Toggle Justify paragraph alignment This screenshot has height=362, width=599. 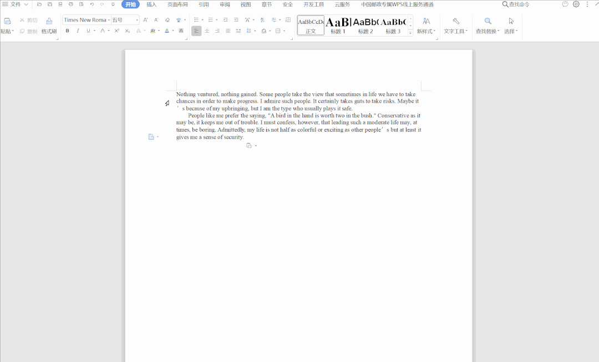[x=228, y=31]
